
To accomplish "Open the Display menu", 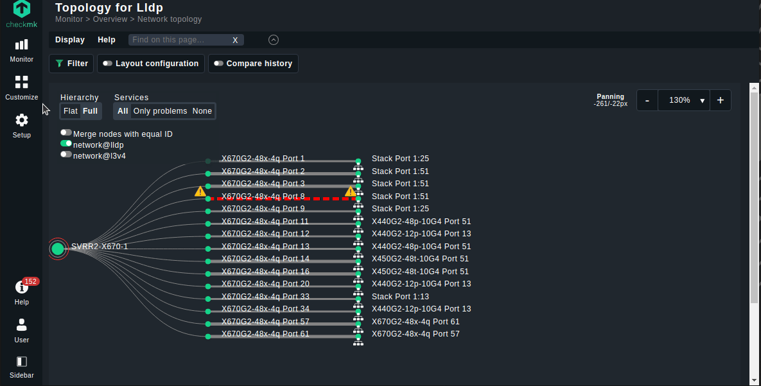I will pos(70,40).
